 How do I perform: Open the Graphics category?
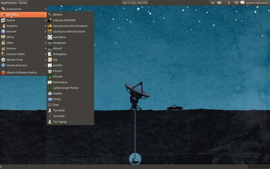[x=23, y=26]
